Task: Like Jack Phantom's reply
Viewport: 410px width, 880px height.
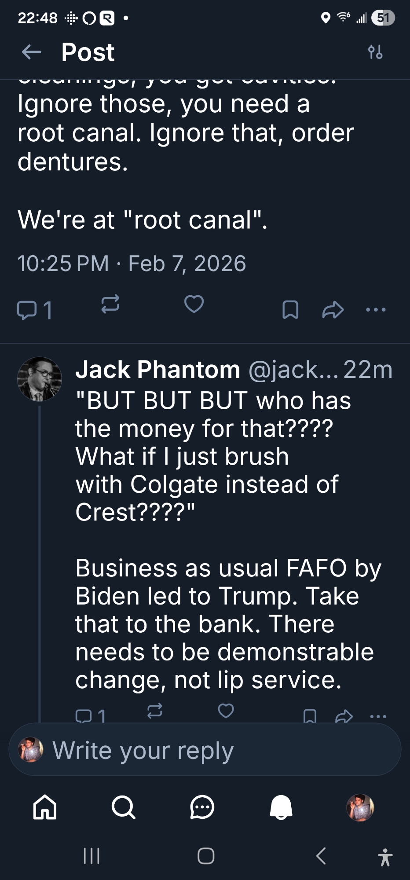Action: [226, 711]
